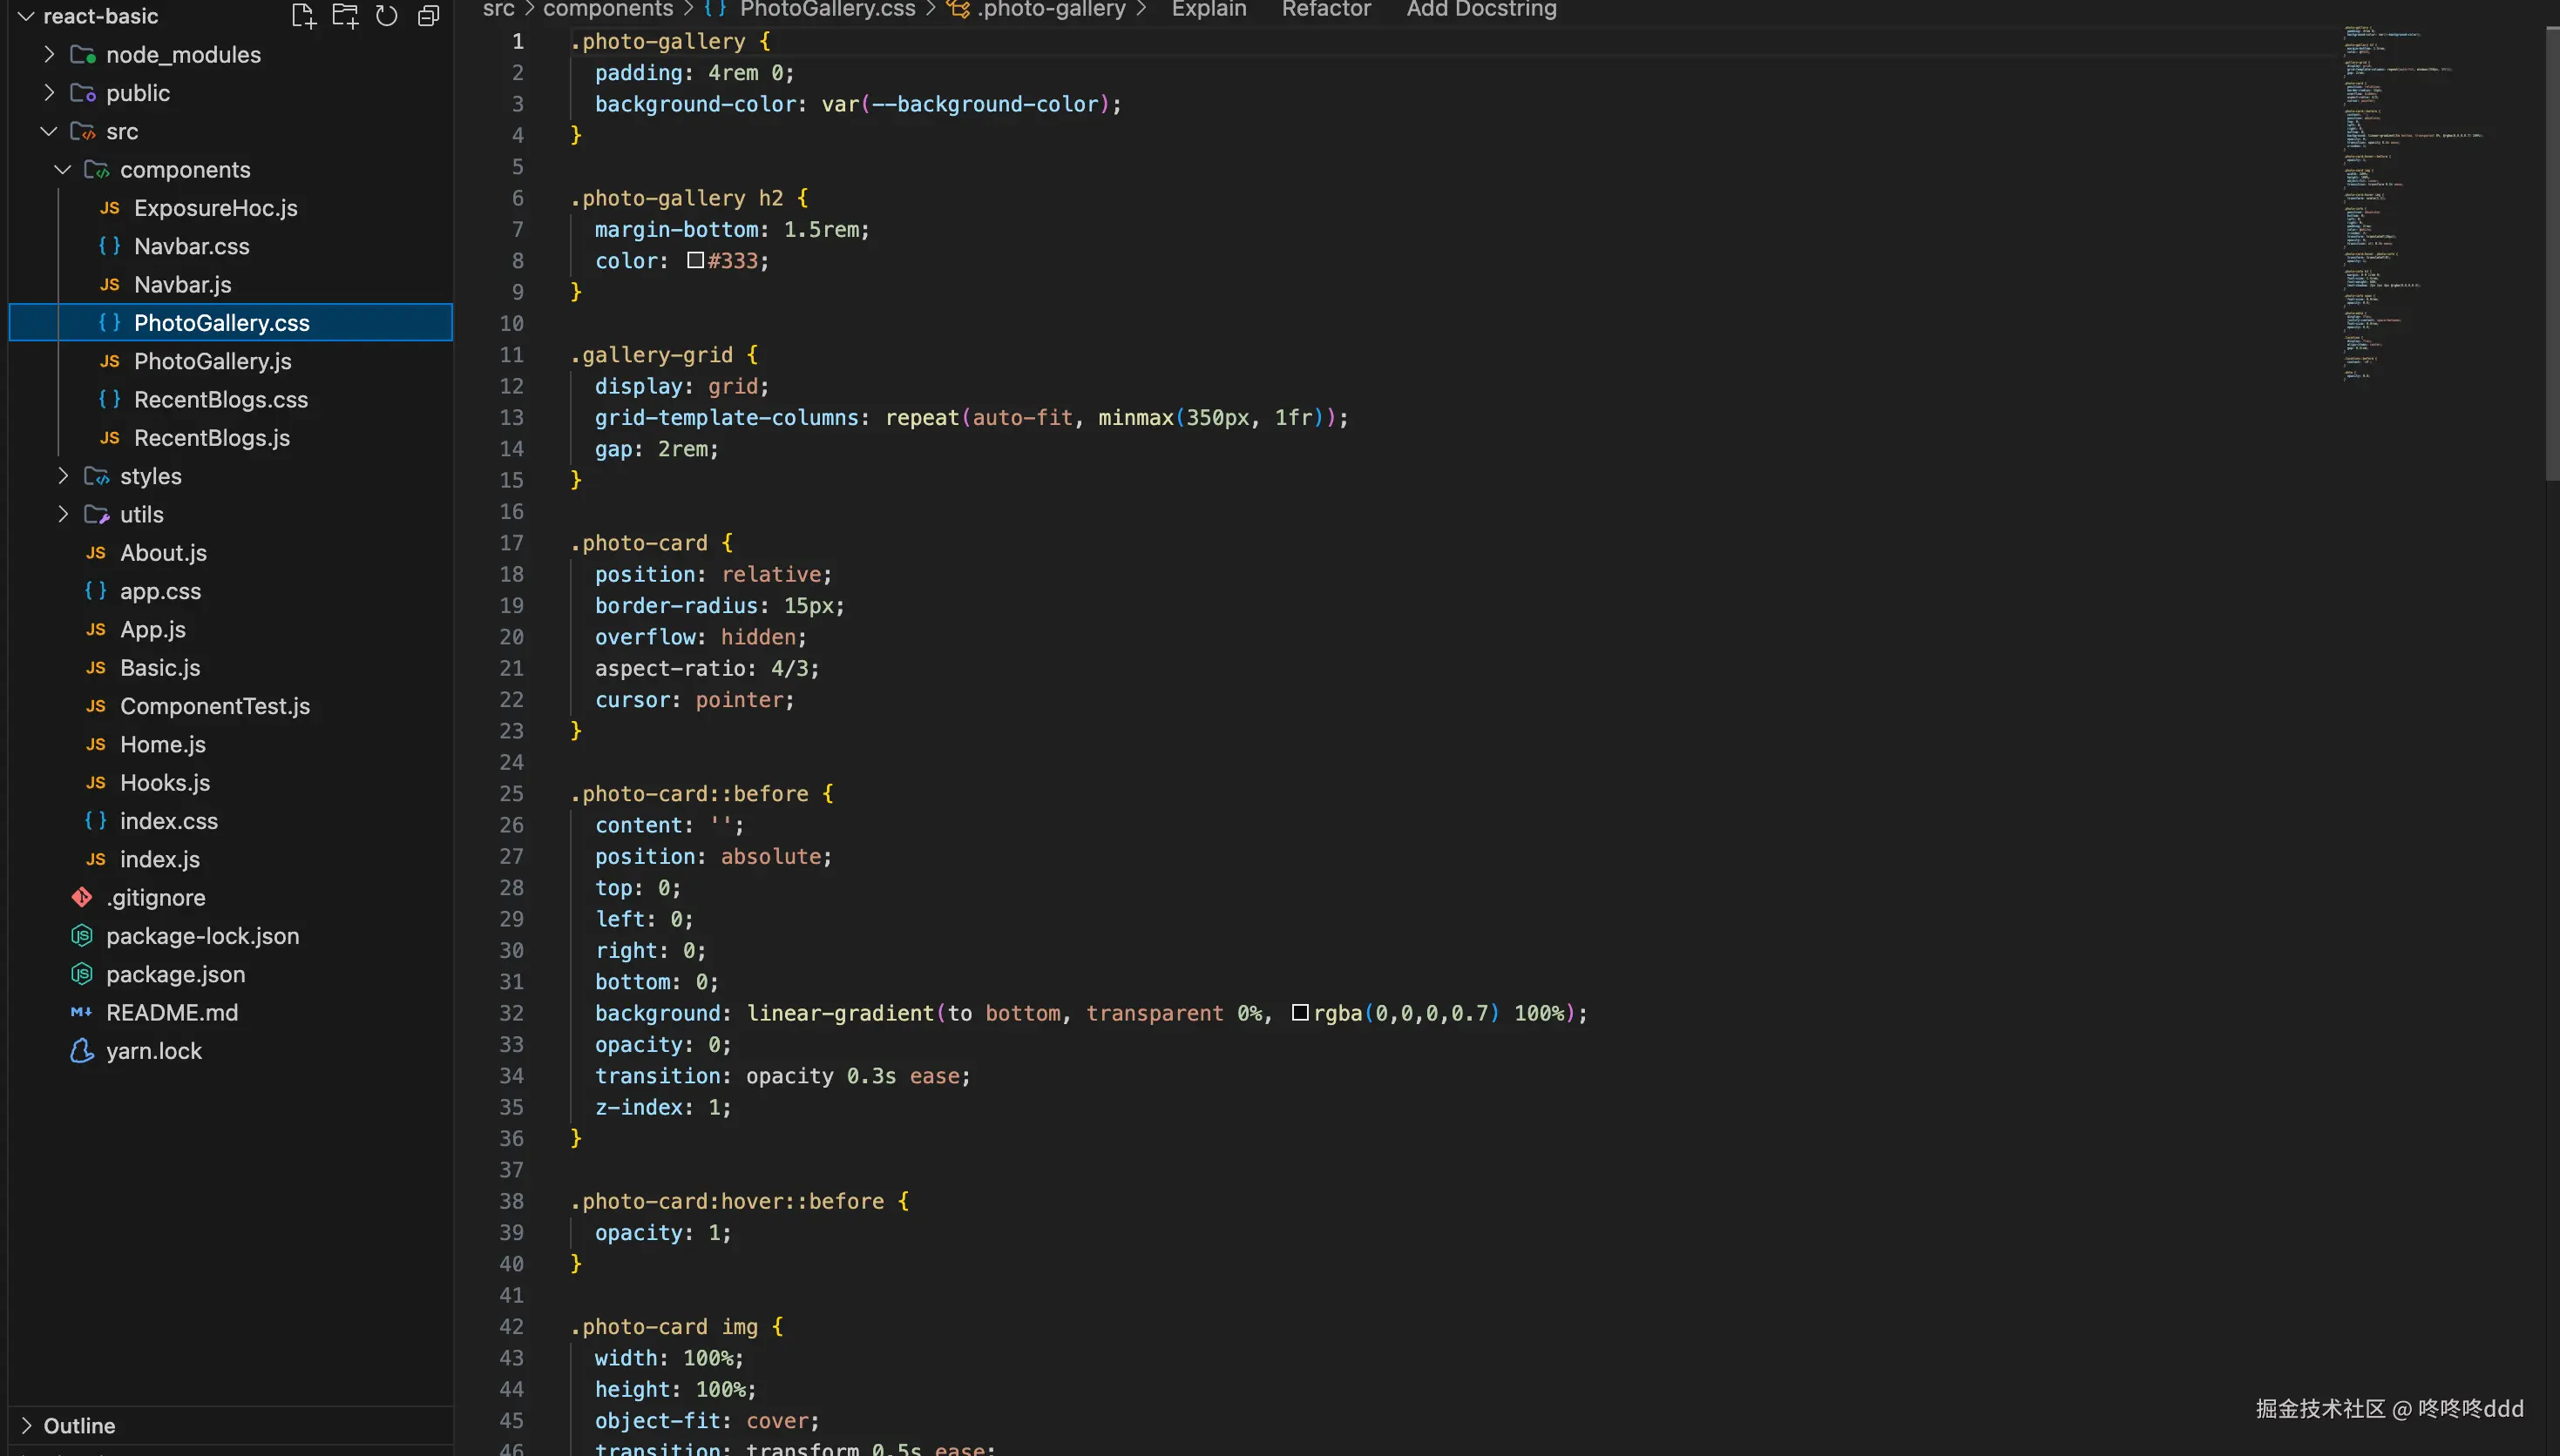Image resolution: width=2560 pixels, height=1456 pixels.
Task: Select the .gitignore file
Action: pos(156,897)
